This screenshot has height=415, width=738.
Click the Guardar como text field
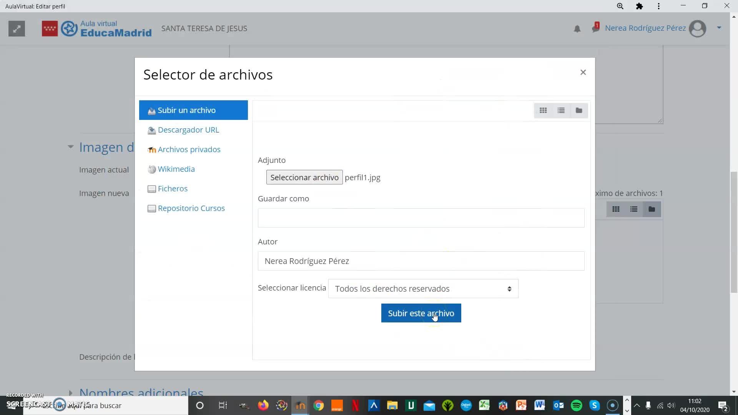(421, 218)
